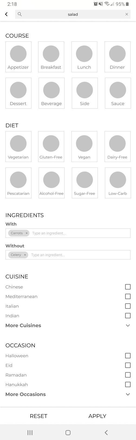Tap the magnifier search icon
The height and width of the screenshot is (440, 136).
pyautogui.click(x=20, y=14)
